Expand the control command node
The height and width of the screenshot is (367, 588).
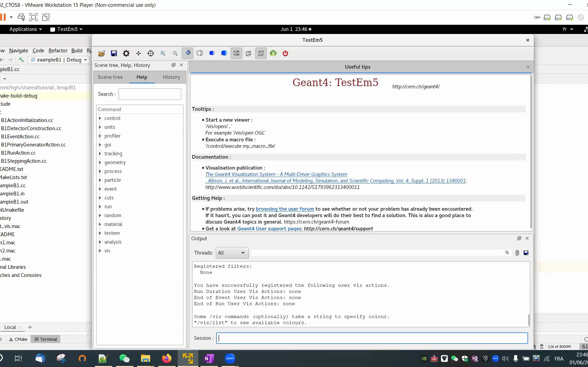pos(100,118)
